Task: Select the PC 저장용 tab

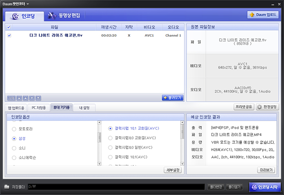Action: click(39, 108)
